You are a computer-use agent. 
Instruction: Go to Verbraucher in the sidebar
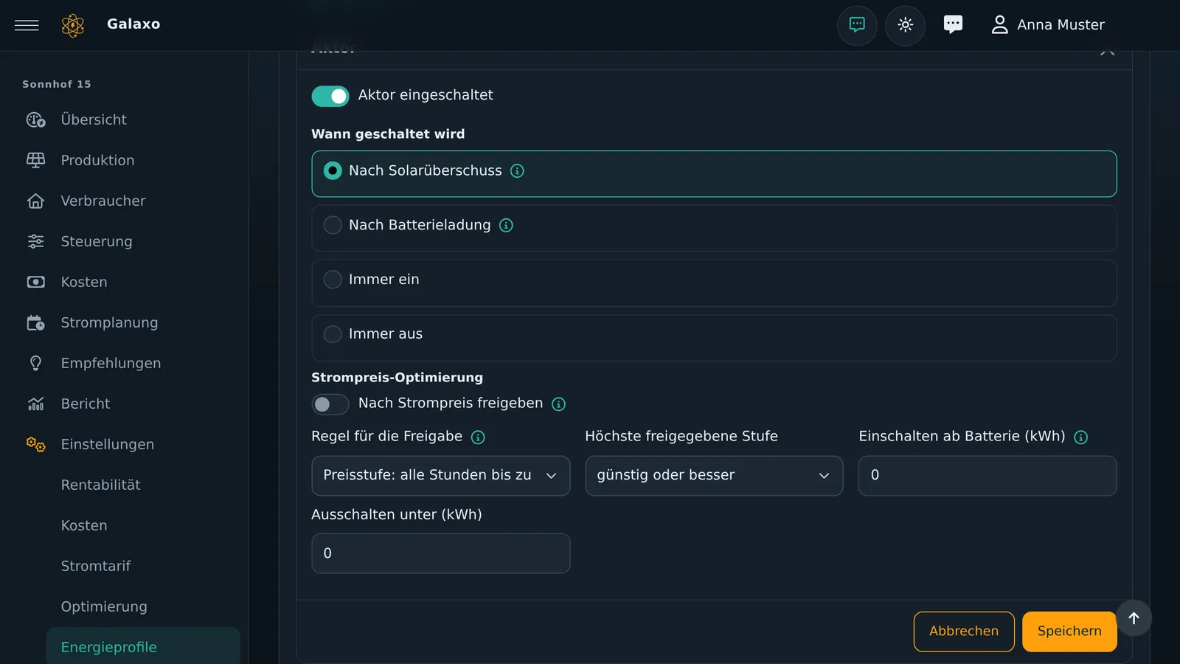(x=103, y=201)
